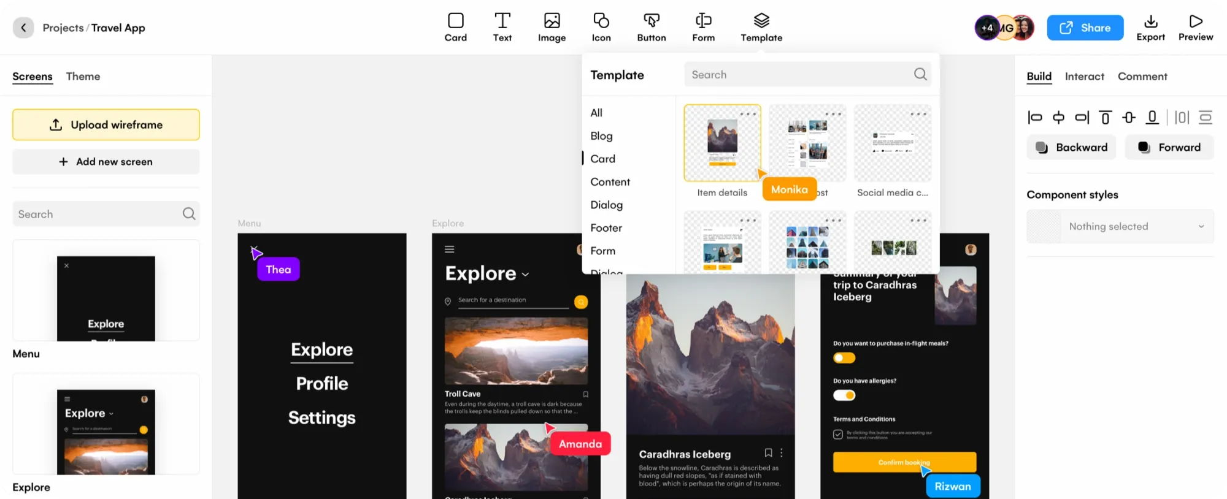Choose the Image tool in the toolbar

[552, 28]
